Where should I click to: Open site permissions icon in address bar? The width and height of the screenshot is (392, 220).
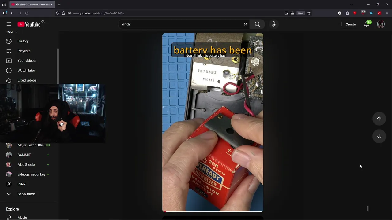[69, 13]
